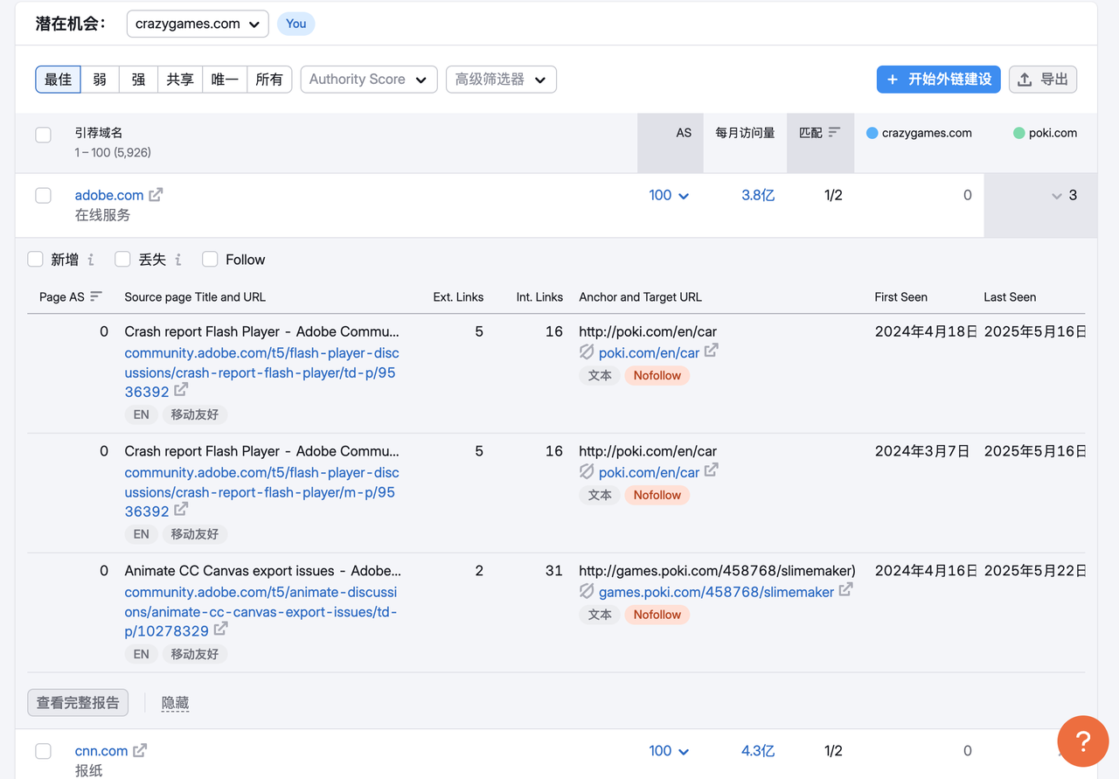This screenshot has width=1119, height=779.
Task: Click info icon next to 丢失
Action: [178, 260]
